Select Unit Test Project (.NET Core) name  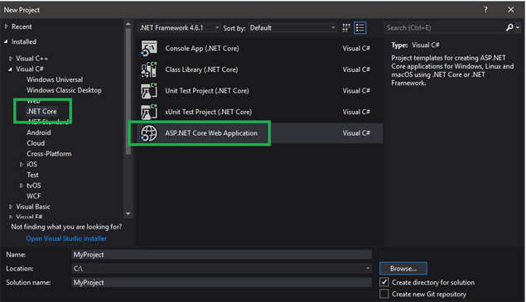207,91
